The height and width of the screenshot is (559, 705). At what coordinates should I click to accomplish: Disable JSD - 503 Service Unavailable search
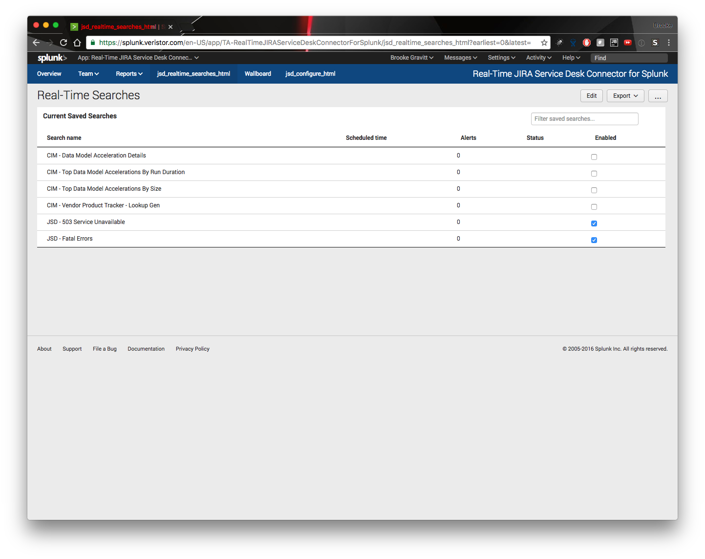(594, 224)
